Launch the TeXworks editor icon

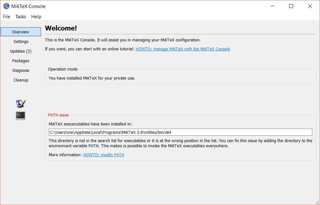[x=21, y=104]
